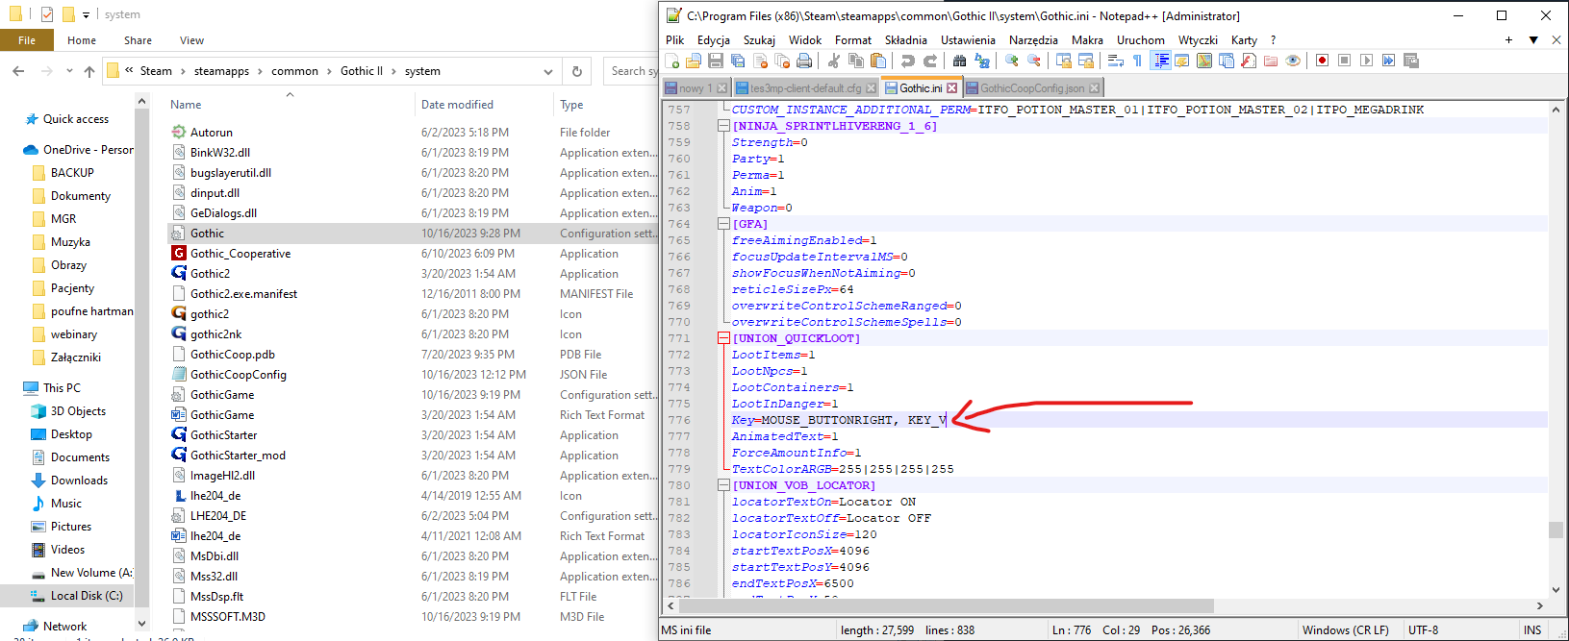Viewport: 1569px width, 641px height.
Task: Toggle synchronized vertical scrolling icon
Action: click(x=1063, y=61)
